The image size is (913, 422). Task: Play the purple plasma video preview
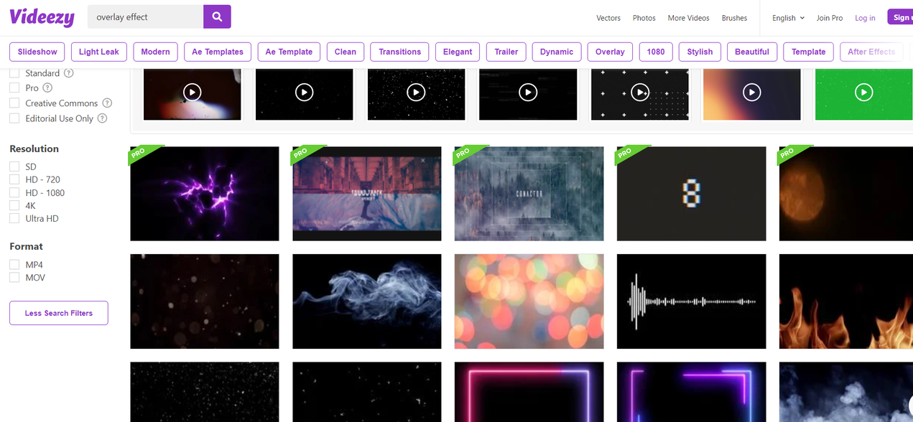pos(204,193)
